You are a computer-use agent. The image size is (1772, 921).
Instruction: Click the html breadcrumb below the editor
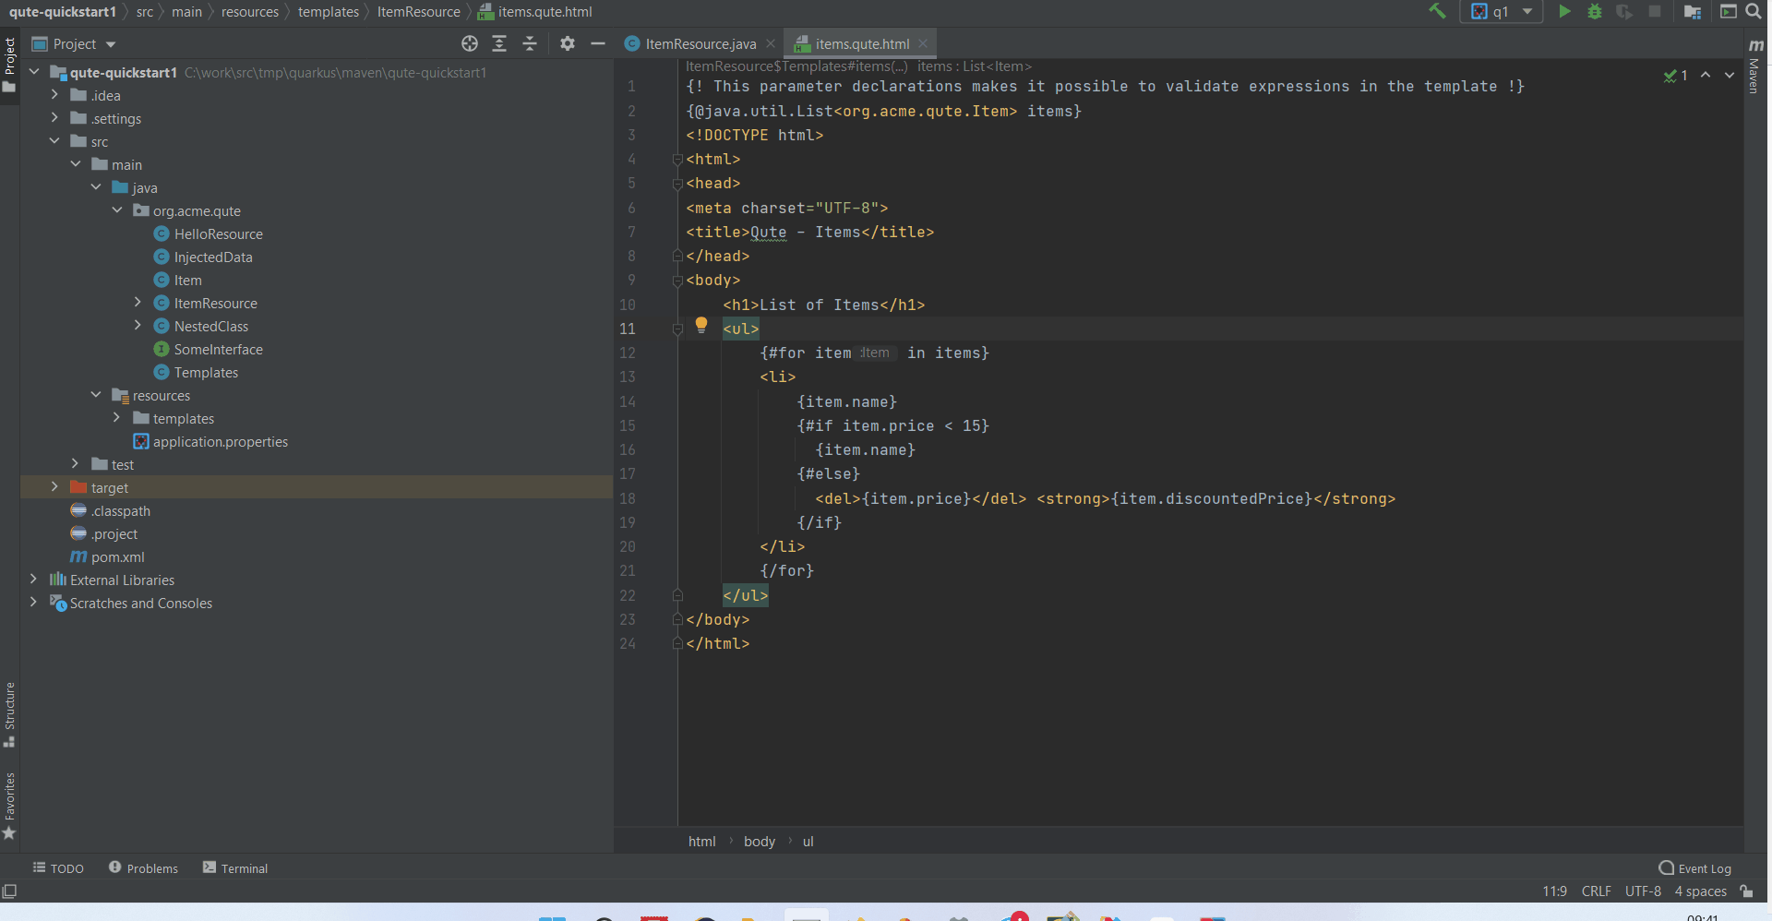(701, 841)
